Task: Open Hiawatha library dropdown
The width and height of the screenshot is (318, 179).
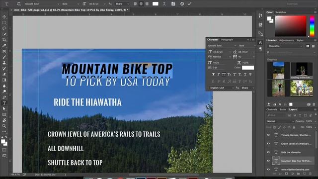Action: pyautogui.click(x=285, y=46)
